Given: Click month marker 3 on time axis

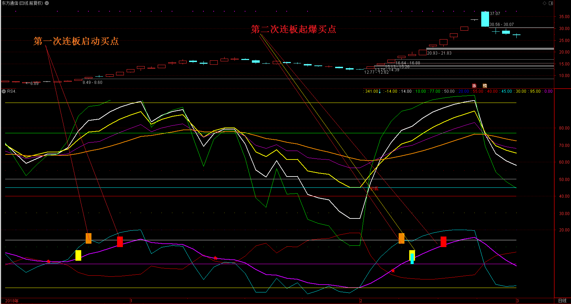Looking at the screenshot, I should click(x=517, y=301).
